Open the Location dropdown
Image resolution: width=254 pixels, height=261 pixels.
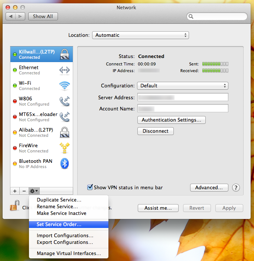pyautogui.click(x=140, y=35)
